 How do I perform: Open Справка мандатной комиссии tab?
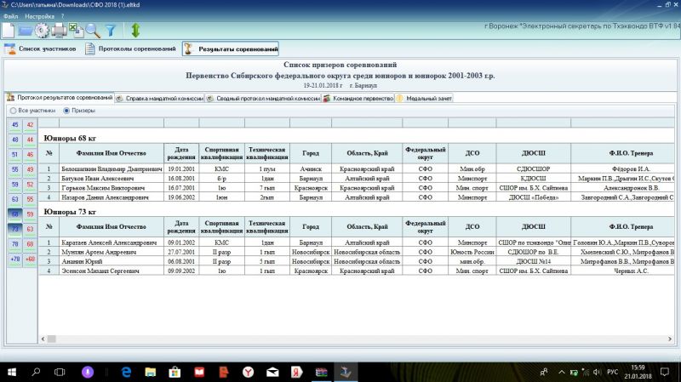159,98
